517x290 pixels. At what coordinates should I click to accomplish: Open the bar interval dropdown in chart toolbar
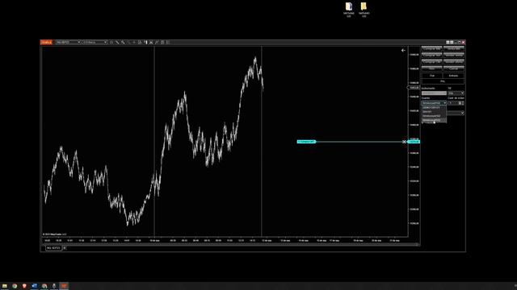coord(95,42)
